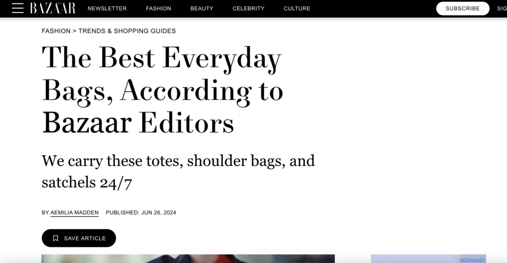Open author Aemilia Madden's page
Viewport: 507px width, 263px height.
coord(74,213)
